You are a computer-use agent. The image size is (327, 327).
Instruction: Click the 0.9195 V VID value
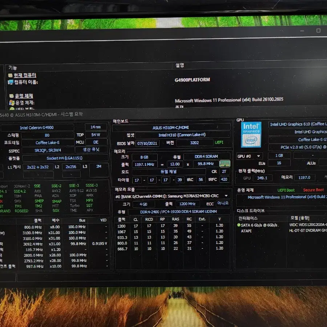coord(100,243)
